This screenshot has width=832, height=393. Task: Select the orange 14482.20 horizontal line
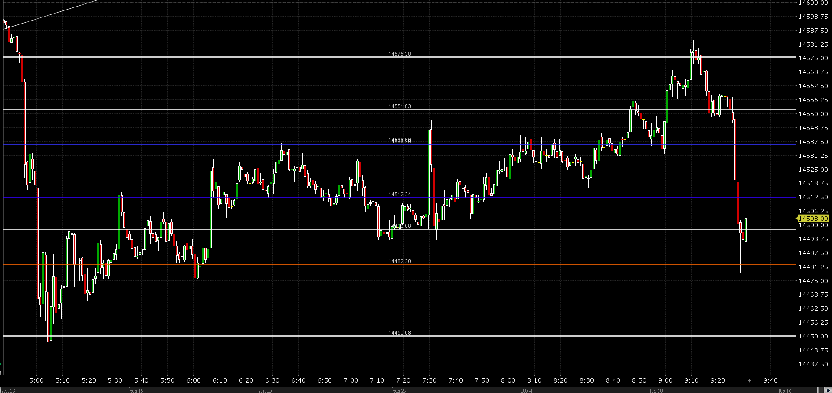(262, 265)
